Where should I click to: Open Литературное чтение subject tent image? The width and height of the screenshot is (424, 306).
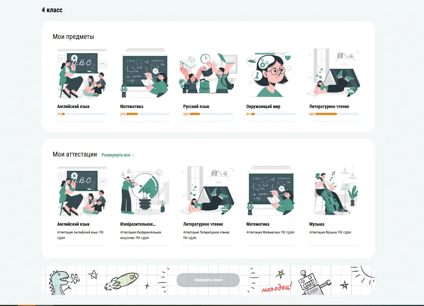334,74
